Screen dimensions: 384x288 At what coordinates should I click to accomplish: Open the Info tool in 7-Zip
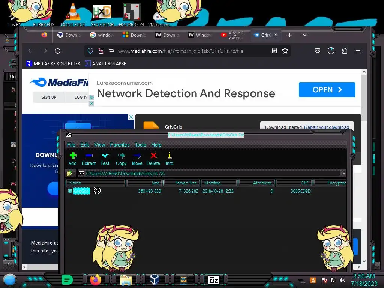[169, 159]
